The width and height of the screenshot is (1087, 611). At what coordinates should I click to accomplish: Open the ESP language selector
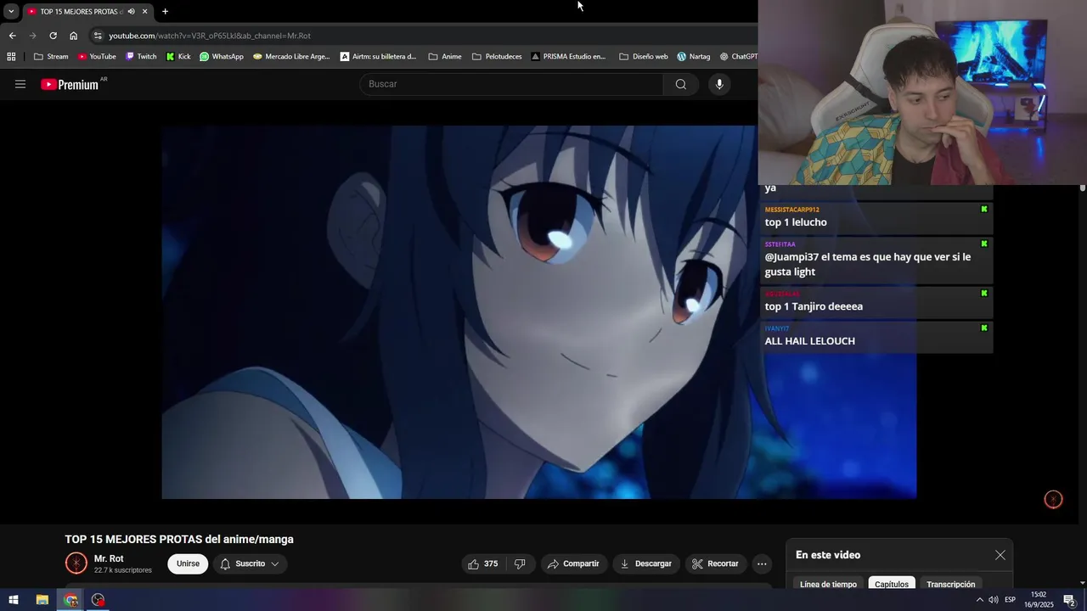pos(1011,600)
